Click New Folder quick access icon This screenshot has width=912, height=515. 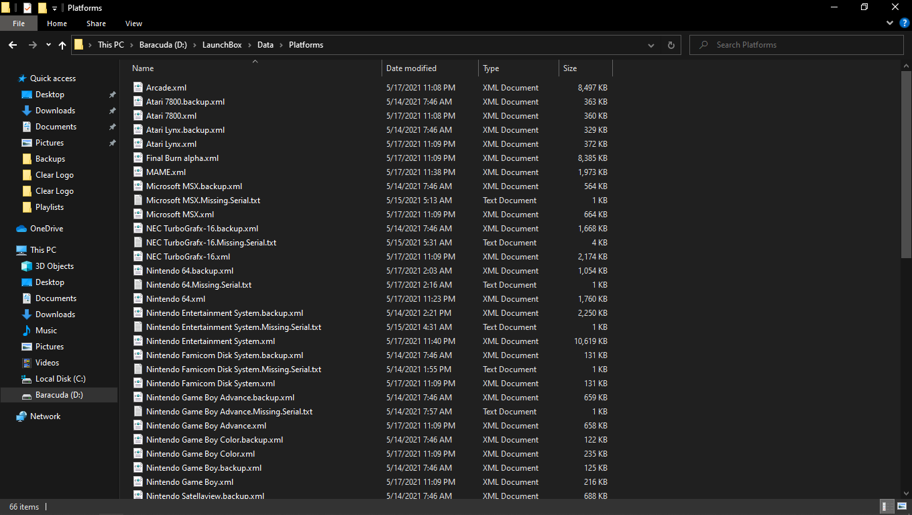(42, 8)
